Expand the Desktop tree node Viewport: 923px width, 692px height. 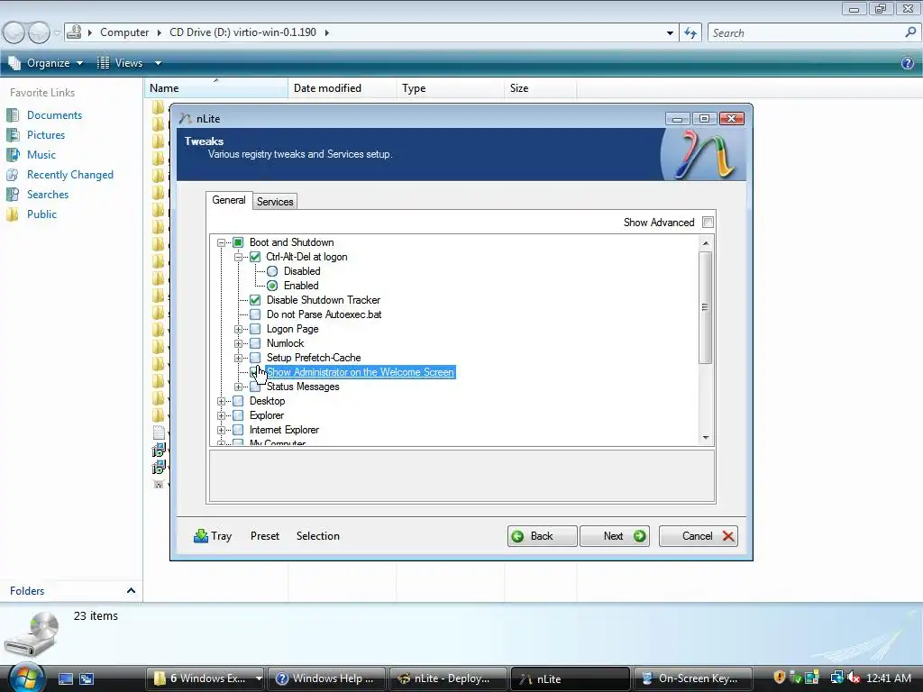(x=222, y=401)
